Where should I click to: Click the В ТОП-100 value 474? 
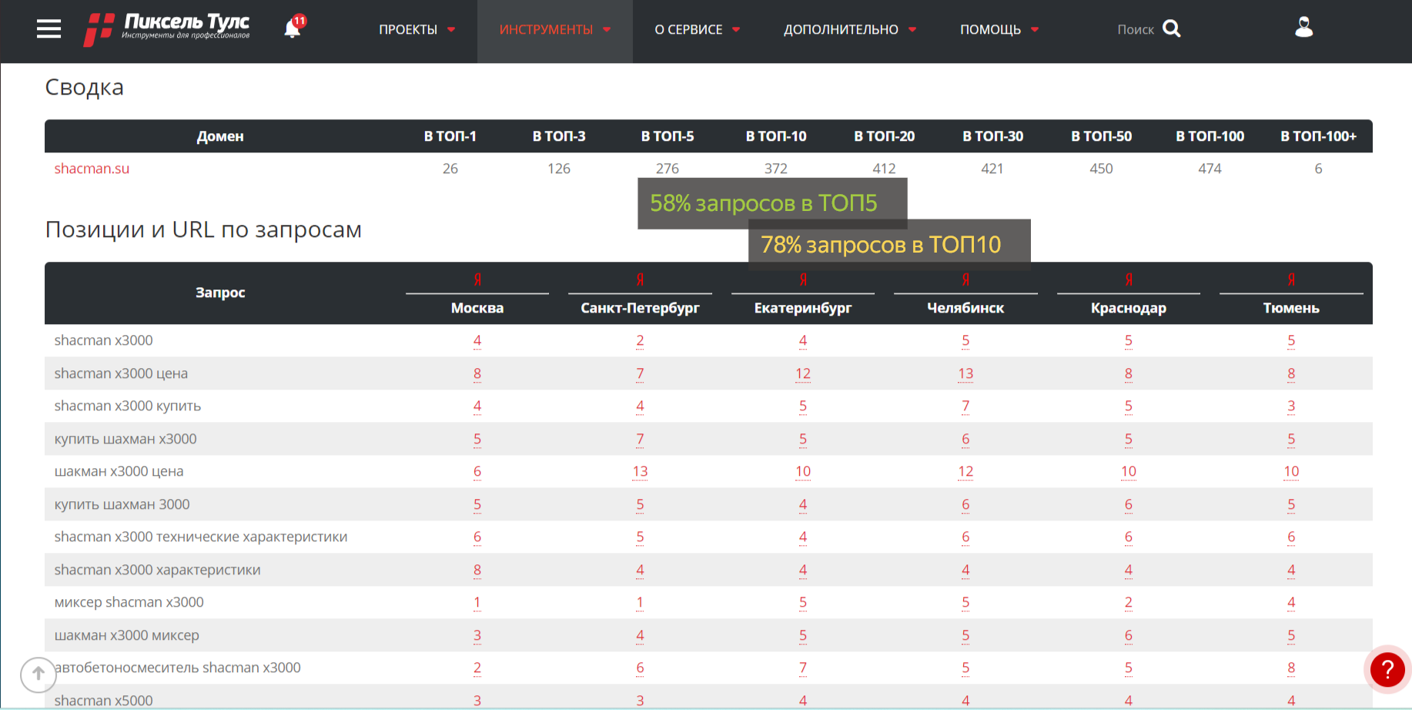pyautogui.click(x=1210, y=169)
